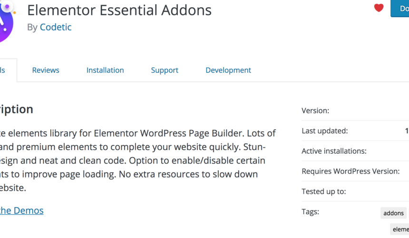
Task: Switch to the Installation tab
Action: [x=105, y=70]
